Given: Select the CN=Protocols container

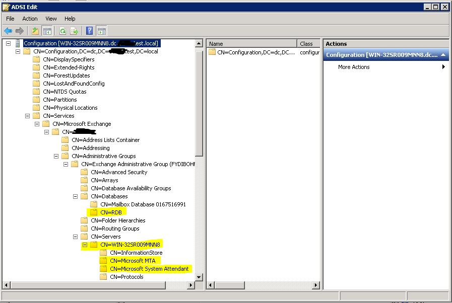Looking at the screenshot, I should 126,277.
